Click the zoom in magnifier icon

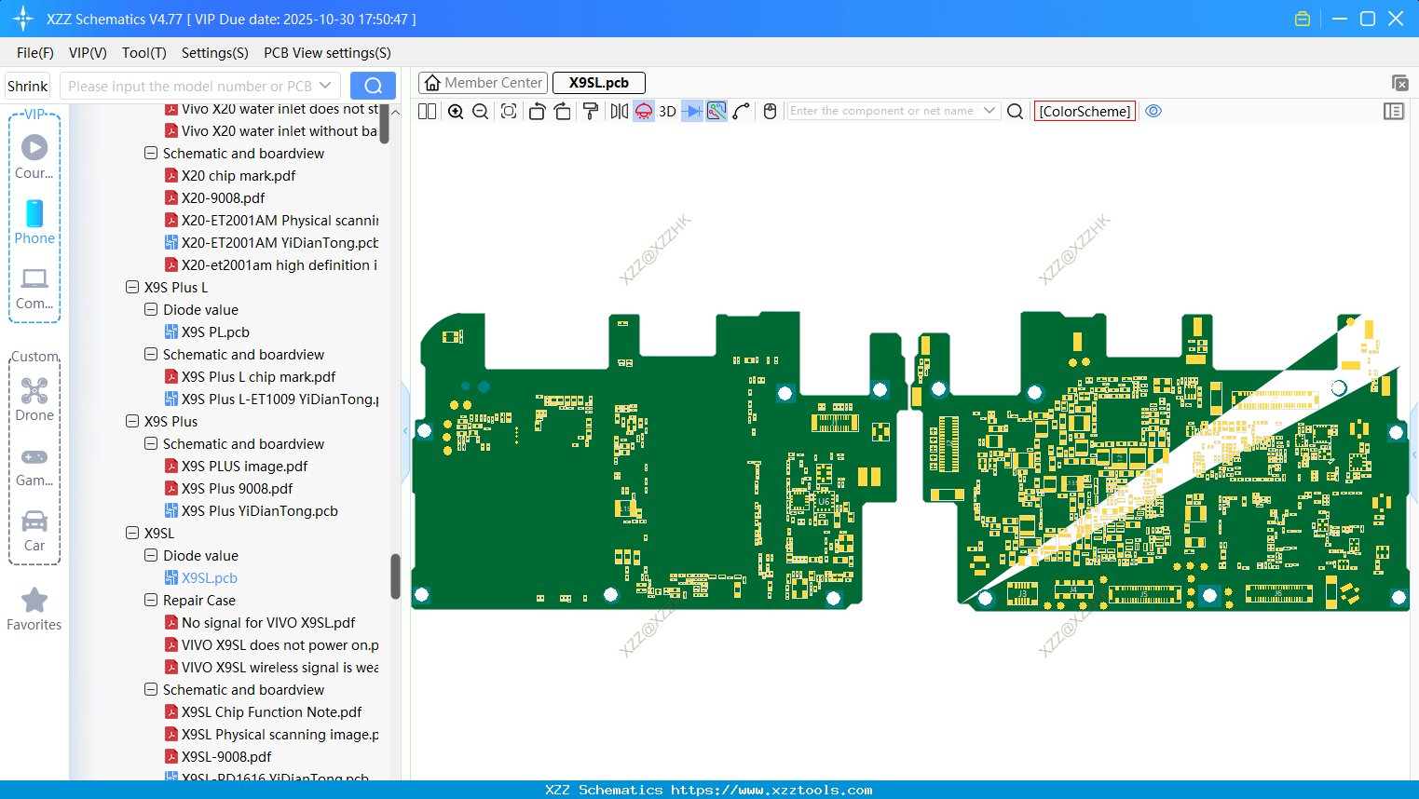point(456,112)
